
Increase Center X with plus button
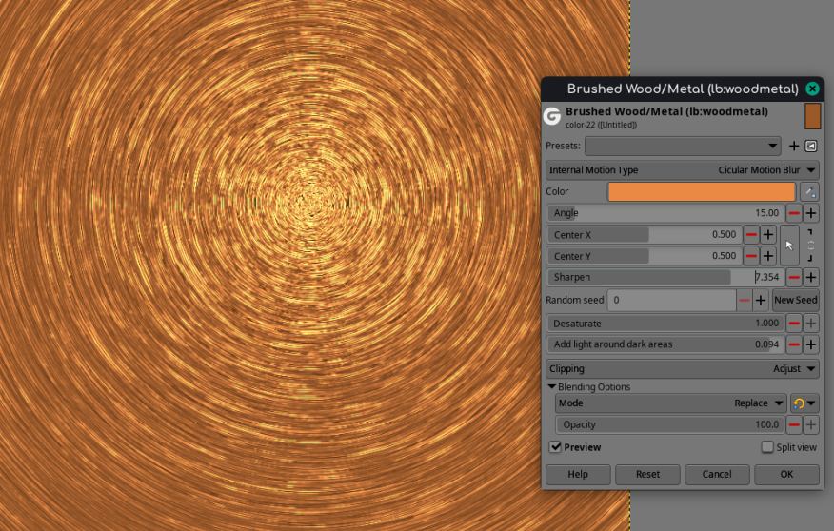(x=768, y=234)
